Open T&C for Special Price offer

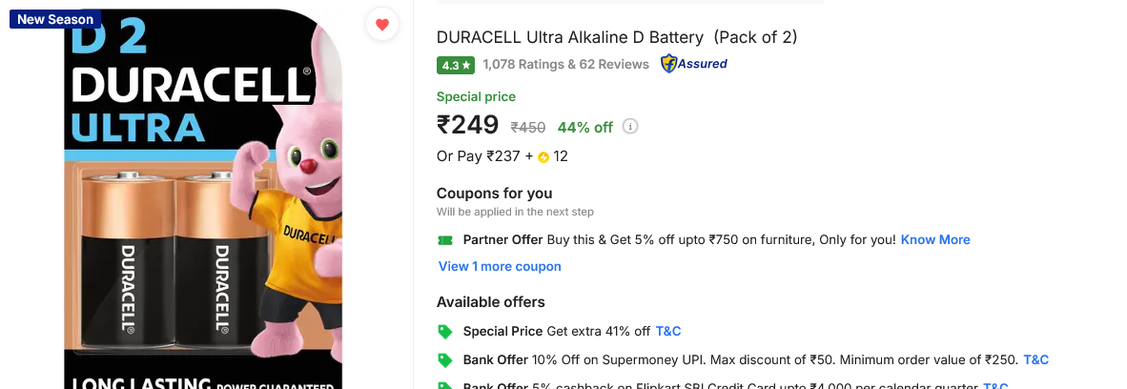668,332
